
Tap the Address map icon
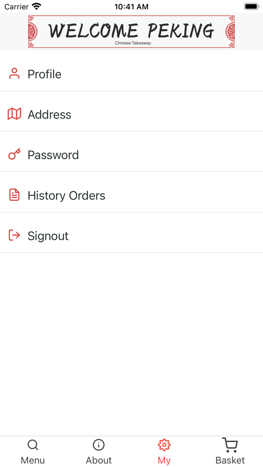(14, 114)
